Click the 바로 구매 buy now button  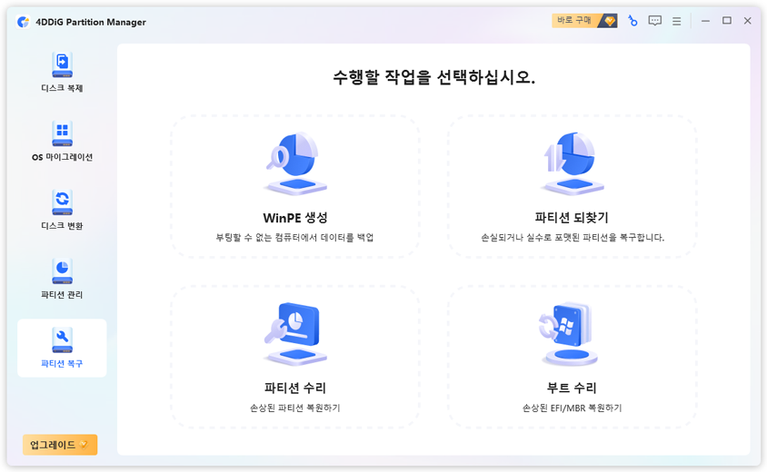click(584, 21)
